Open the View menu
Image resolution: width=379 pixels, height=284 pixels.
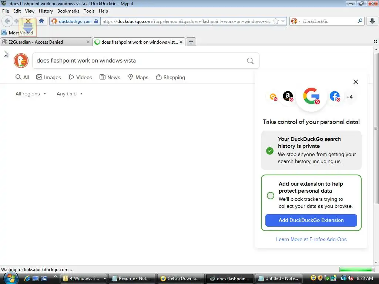click(30, 11)
